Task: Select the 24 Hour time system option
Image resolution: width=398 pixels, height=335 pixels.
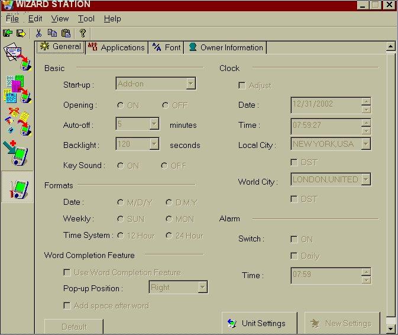Action: (x=169, y=236)
